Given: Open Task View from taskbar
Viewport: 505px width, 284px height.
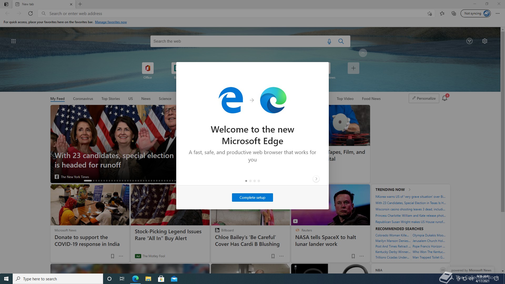Looking at the screenshot, I should [x=122, y=279].
